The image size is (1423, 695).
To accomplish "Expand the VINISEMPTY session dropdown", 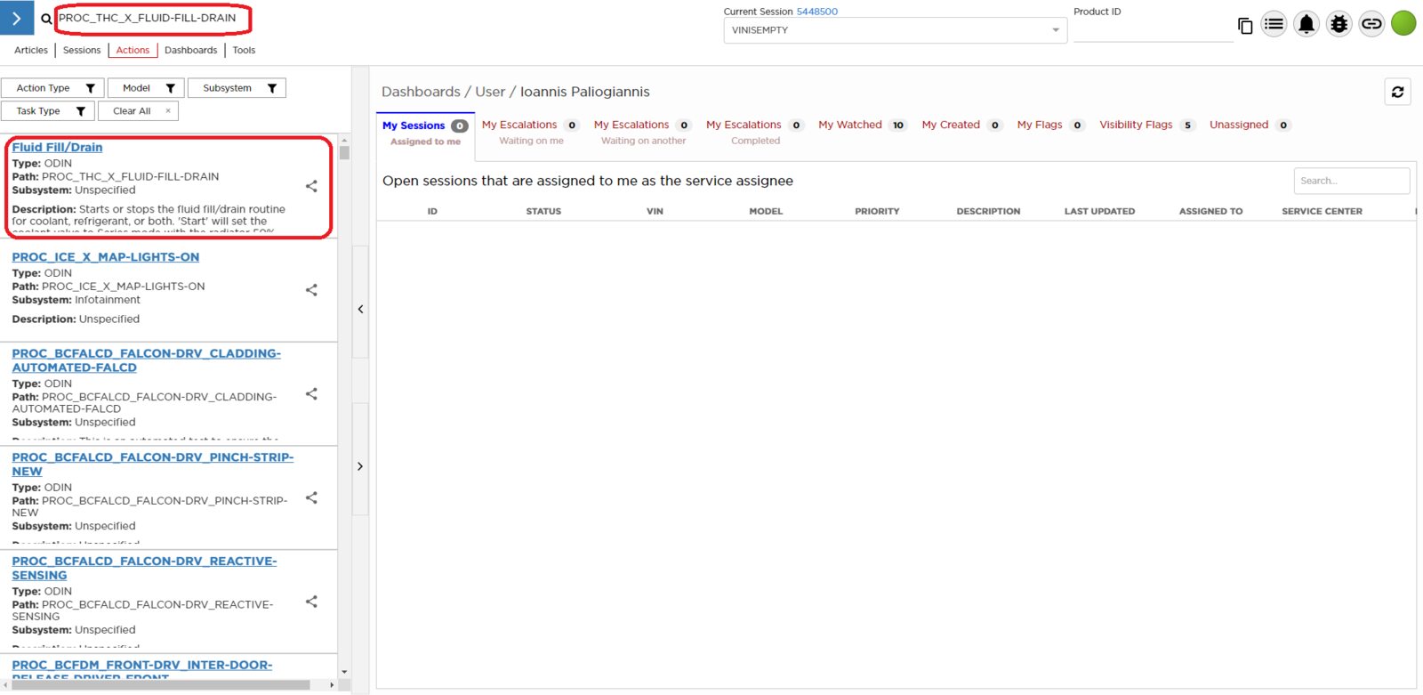I will (x=1055, y=30).
